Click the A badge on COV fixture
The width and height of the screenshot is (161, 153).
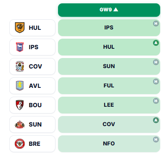coord(156,120)
